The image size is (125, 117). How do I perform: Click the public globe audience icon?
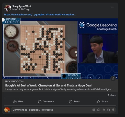[28, 10]
